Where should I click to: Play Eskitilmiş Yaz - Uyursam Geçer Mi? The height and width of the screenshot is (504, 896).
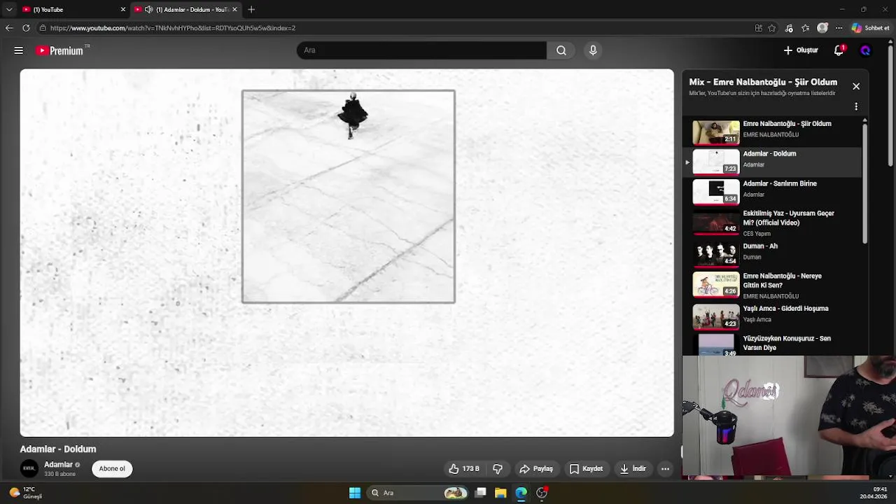[773, 223]
